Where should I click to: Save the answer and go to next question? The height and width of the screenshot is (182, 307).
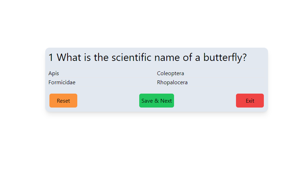point(156,101)
